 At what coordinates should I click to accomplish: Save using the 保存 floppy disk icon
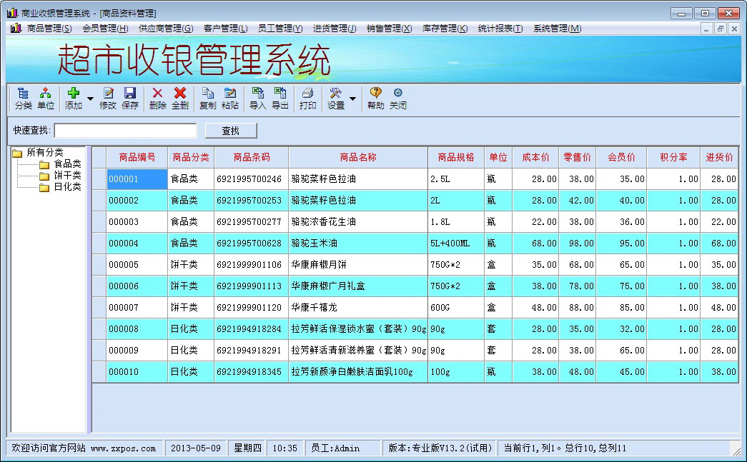pos(130,98)
